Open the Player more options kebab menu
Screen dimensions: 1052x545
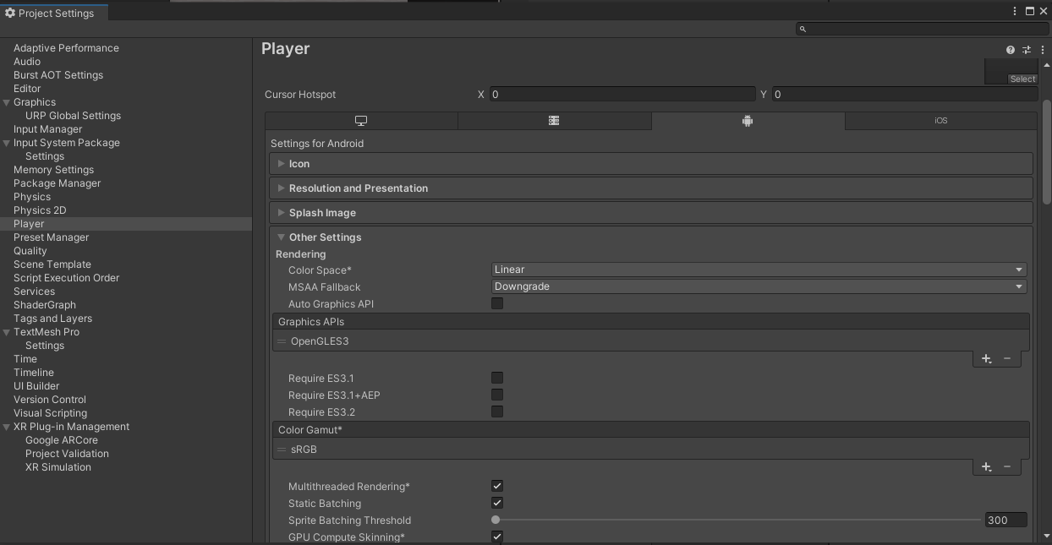1042,49
